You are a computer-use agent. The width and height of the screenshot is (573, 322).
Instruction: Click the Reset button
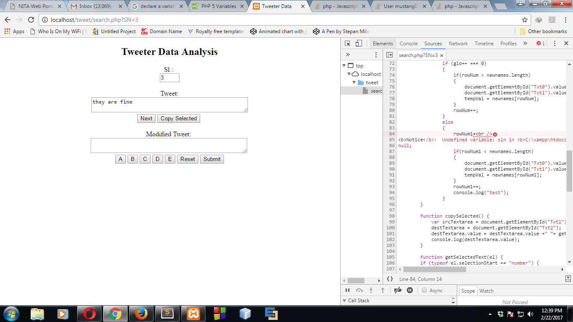[x=188, y=159]
